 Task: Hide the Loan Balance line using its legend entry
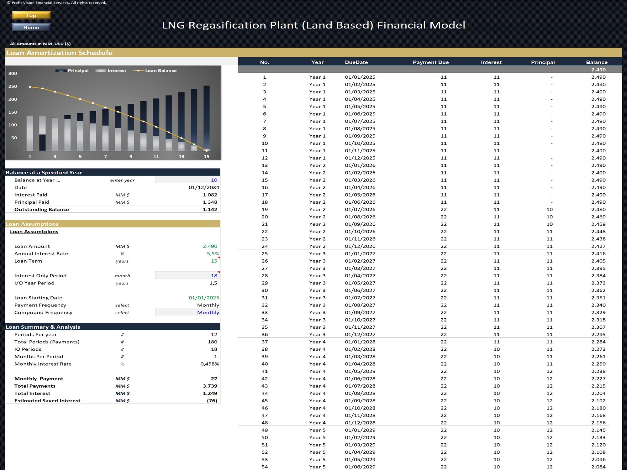(x=161, y=70)
